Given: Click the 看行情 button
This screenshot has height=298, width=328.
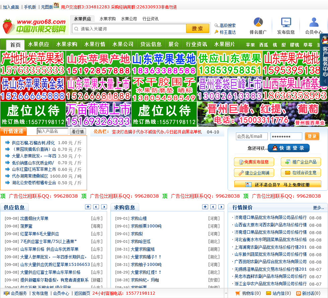Looking at the screenshot, I should pos(78,131).
